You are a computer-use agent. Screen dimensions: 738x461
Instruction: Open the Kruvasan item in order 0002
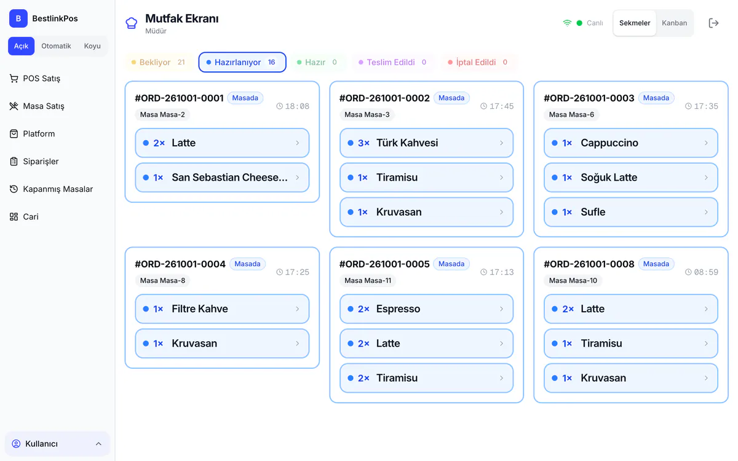[x=426, y=212]
